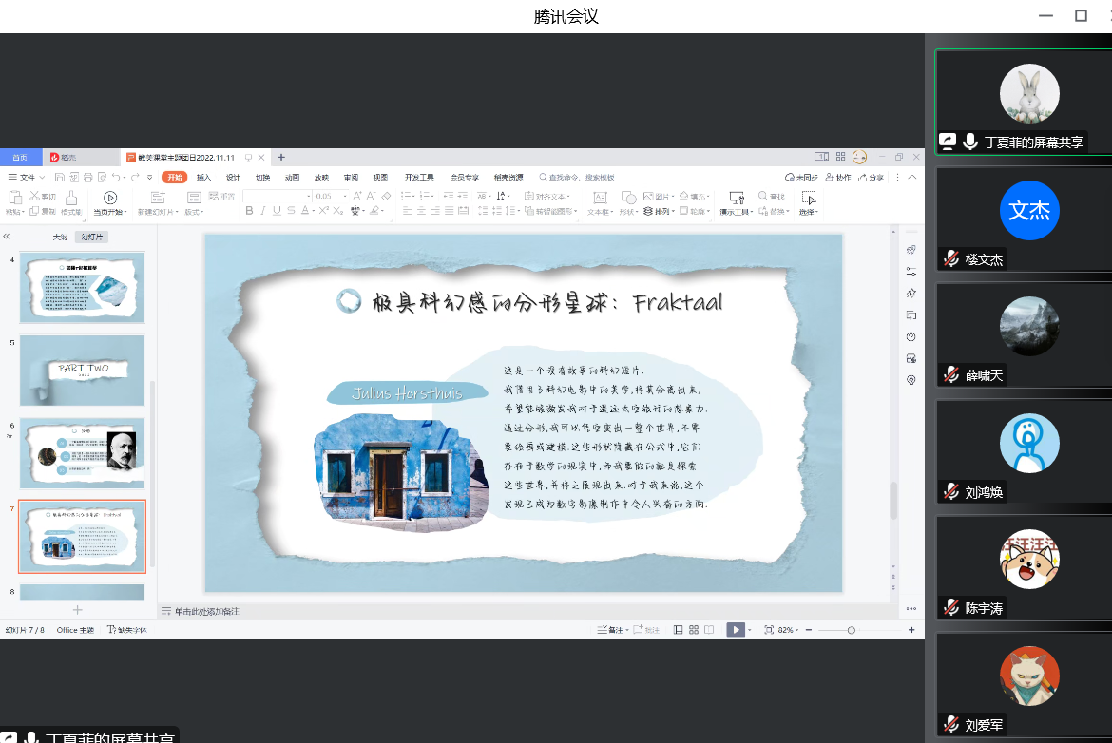Click the slide sorter view icon in status bar
The height and width of the screenshot is (743, 1112).
click(694, 630)
